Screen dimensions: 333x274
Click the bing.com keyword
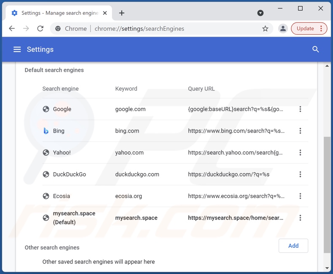point(127,131)
